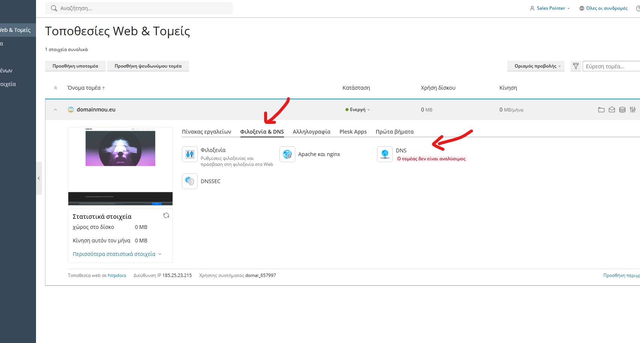
Task: Open mail envelope icon in domain row
Action: [x=612, y=110]
